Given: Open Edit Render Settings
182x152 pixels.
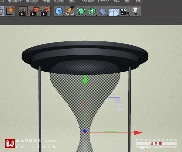Looking at the screenshot, I should pos(45,11).
